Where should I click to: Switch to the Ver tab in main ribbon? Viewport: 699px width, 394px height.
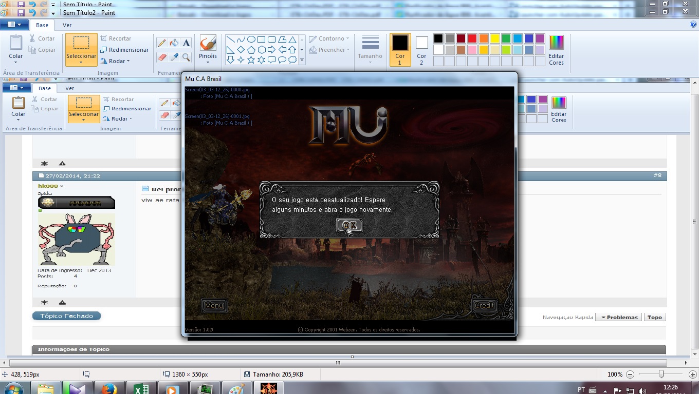[67, 25]
